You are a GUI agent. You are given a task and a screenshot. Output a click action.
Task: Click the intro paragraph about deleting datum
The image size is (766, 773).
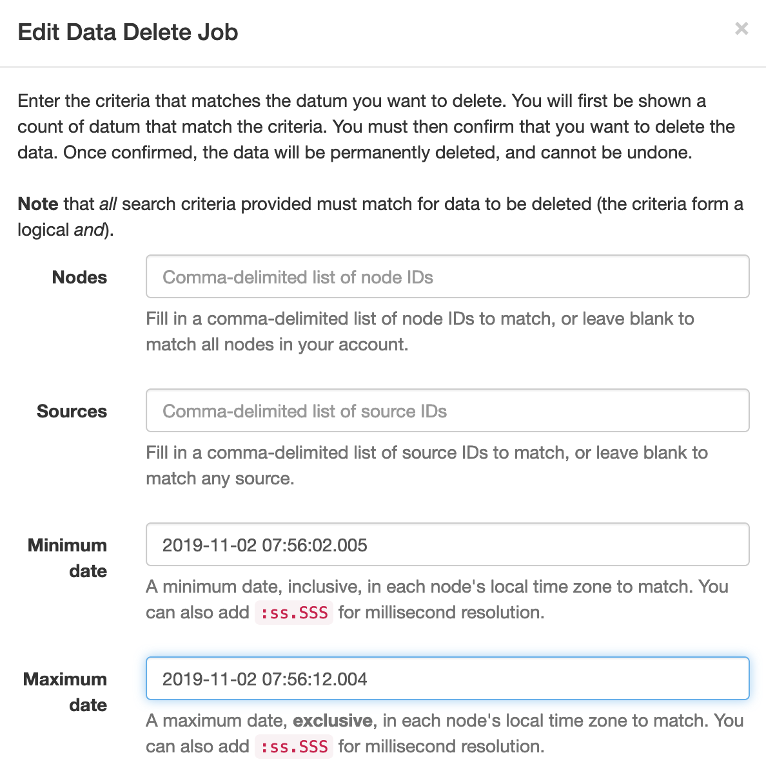(x=376, y=127)
